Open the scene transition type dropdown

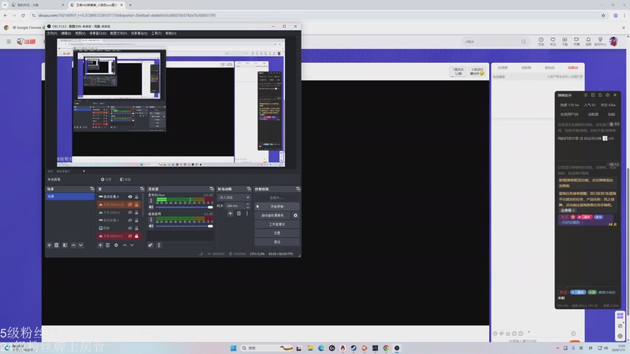[x=234, y=197]
